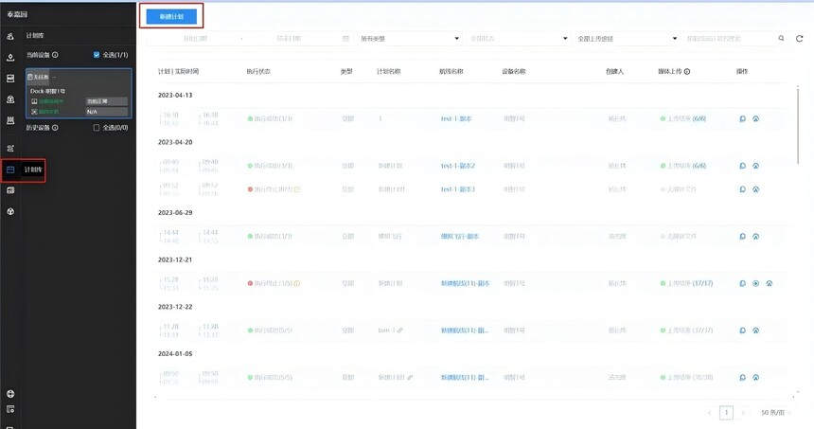Open the status filter dropdown next to 所有类型
This screenshot has height=429, width=814.
[518, 39]
